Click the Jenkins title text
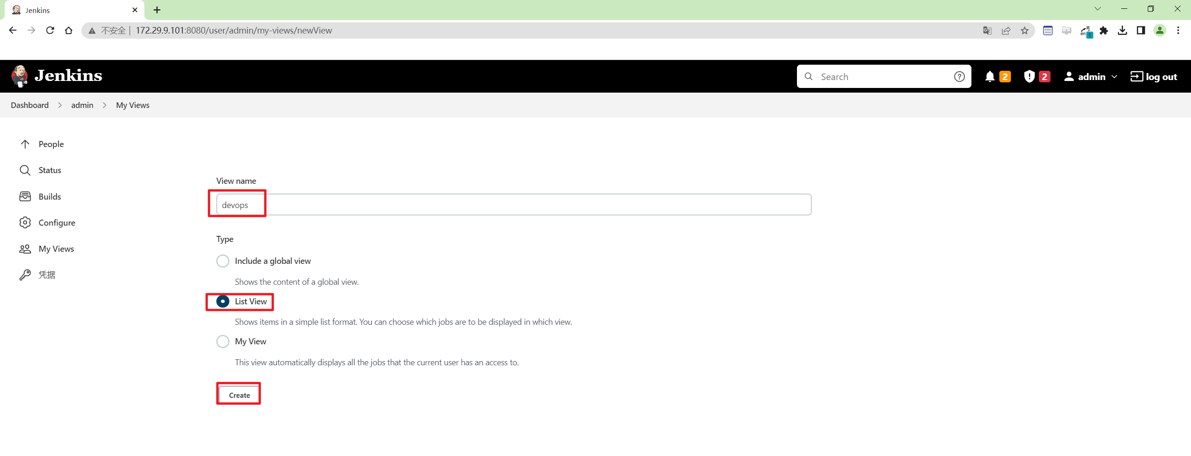 68,75
